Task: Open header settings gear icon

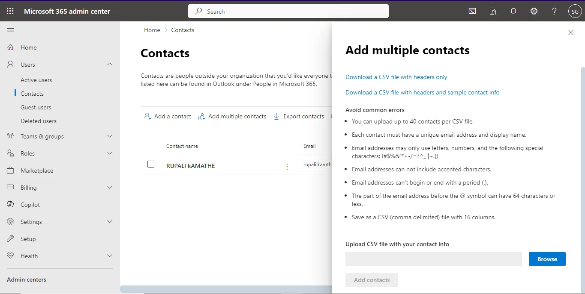Action: [x=534, y=12]
